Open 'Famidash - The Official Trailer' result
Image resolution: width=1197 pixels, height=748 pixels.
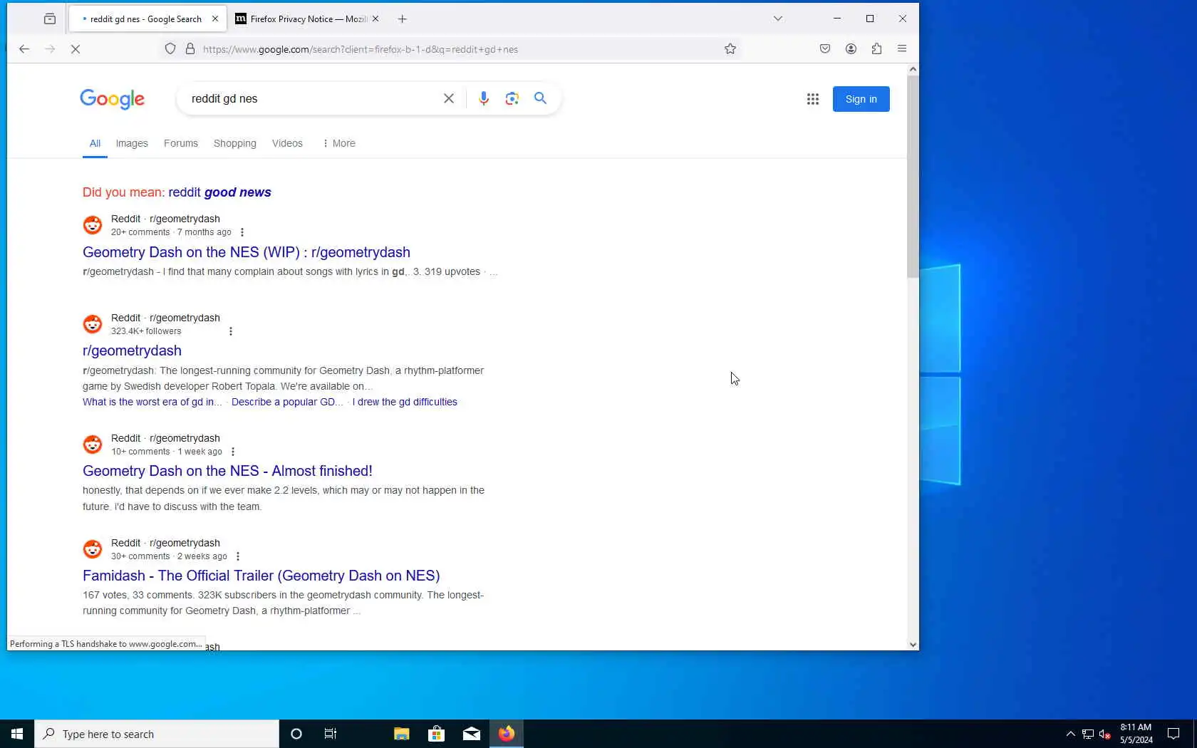(261, 576)
